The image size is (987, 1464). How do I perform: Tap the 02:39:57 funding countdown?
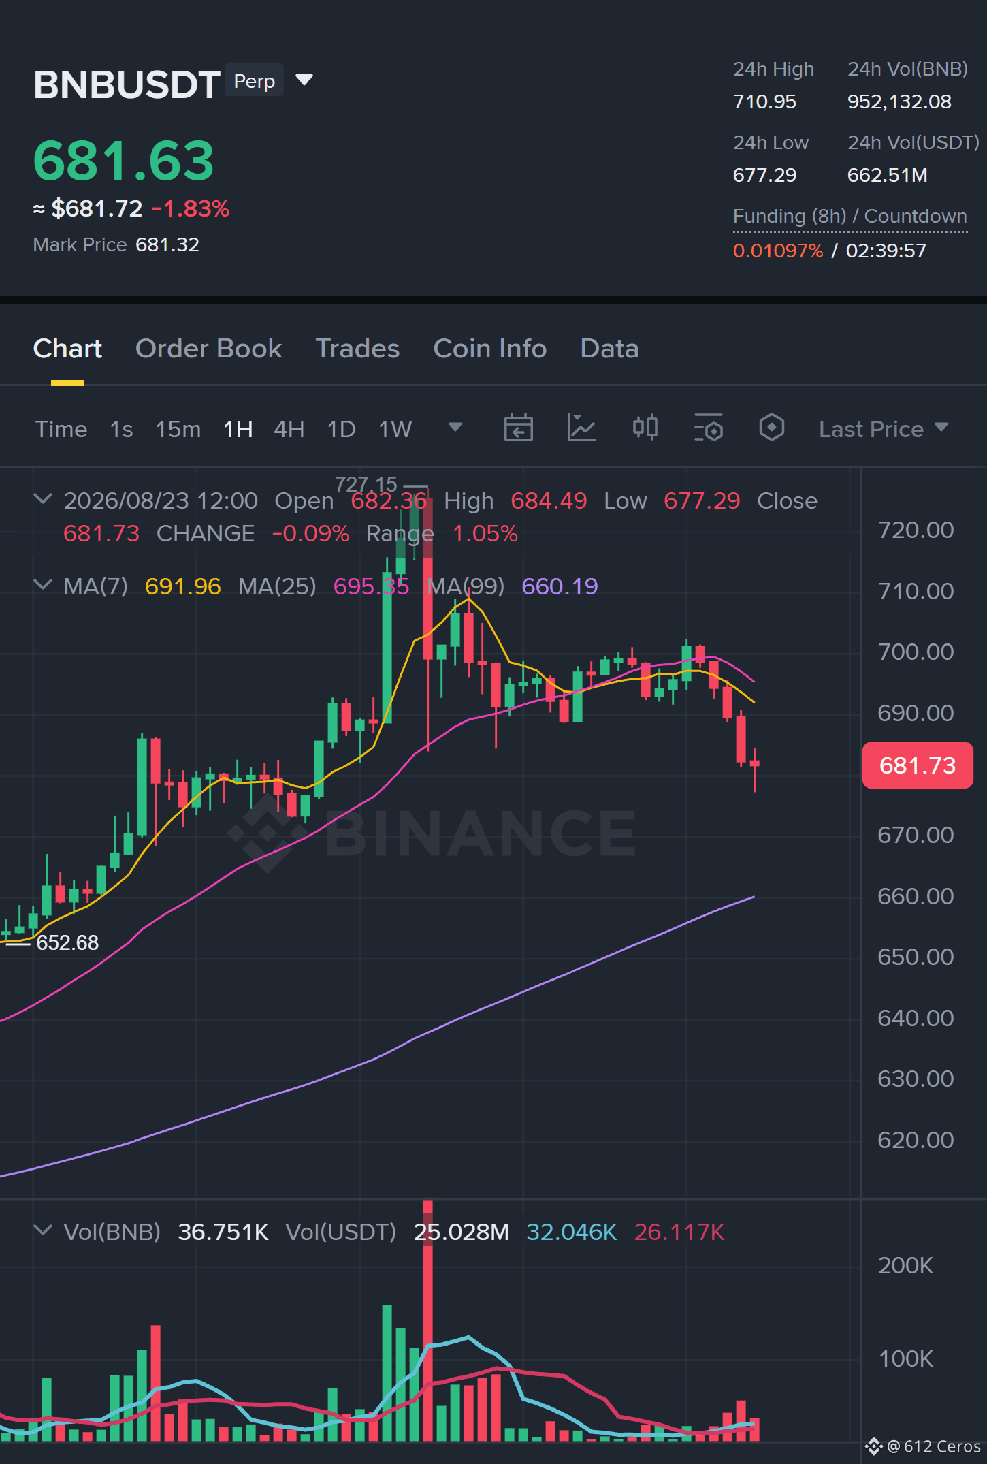click(x=886, y=251)
